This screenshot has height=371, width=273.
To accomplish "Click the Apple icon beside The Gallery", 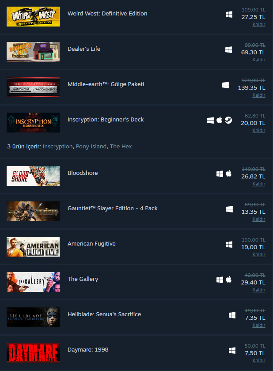I will [228, 280].
